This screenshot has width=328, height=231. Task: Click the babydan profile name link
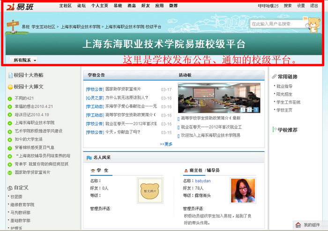[x=203, y=181]
